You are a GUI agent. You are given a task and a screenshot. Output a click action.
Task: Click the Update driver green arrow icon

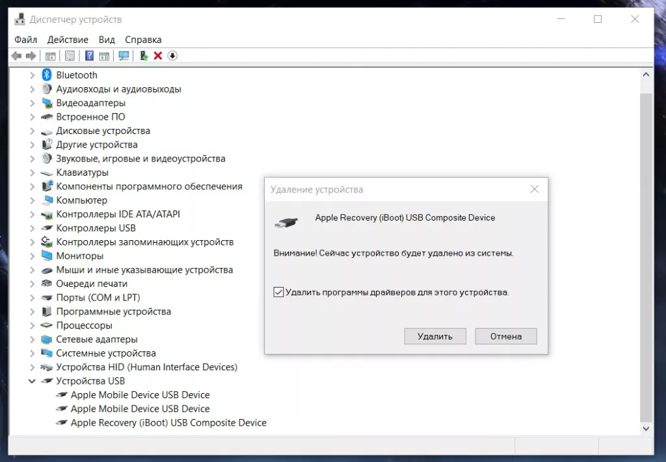pos(144,56)
